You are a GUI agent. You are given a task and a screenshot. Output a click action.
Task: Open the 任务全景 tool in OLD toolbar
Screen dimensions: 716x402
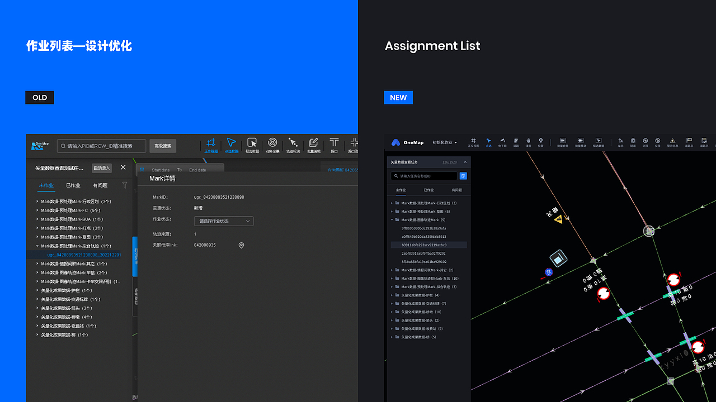click(x=272, y=145)
